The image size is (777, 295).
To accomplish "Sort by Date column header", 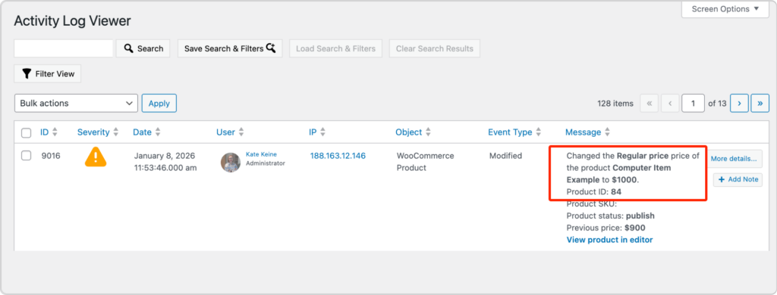I will (146, 132).
